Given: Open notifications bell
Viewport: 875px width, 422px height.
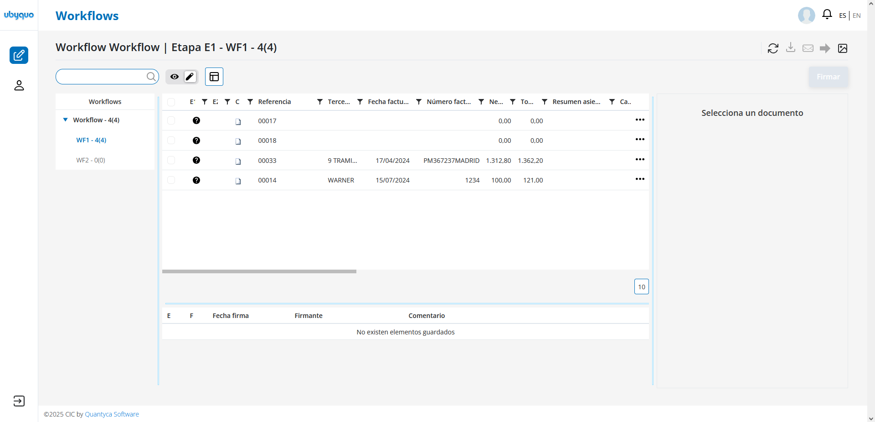Looking at the screenshot, I should tap(827, 14).
